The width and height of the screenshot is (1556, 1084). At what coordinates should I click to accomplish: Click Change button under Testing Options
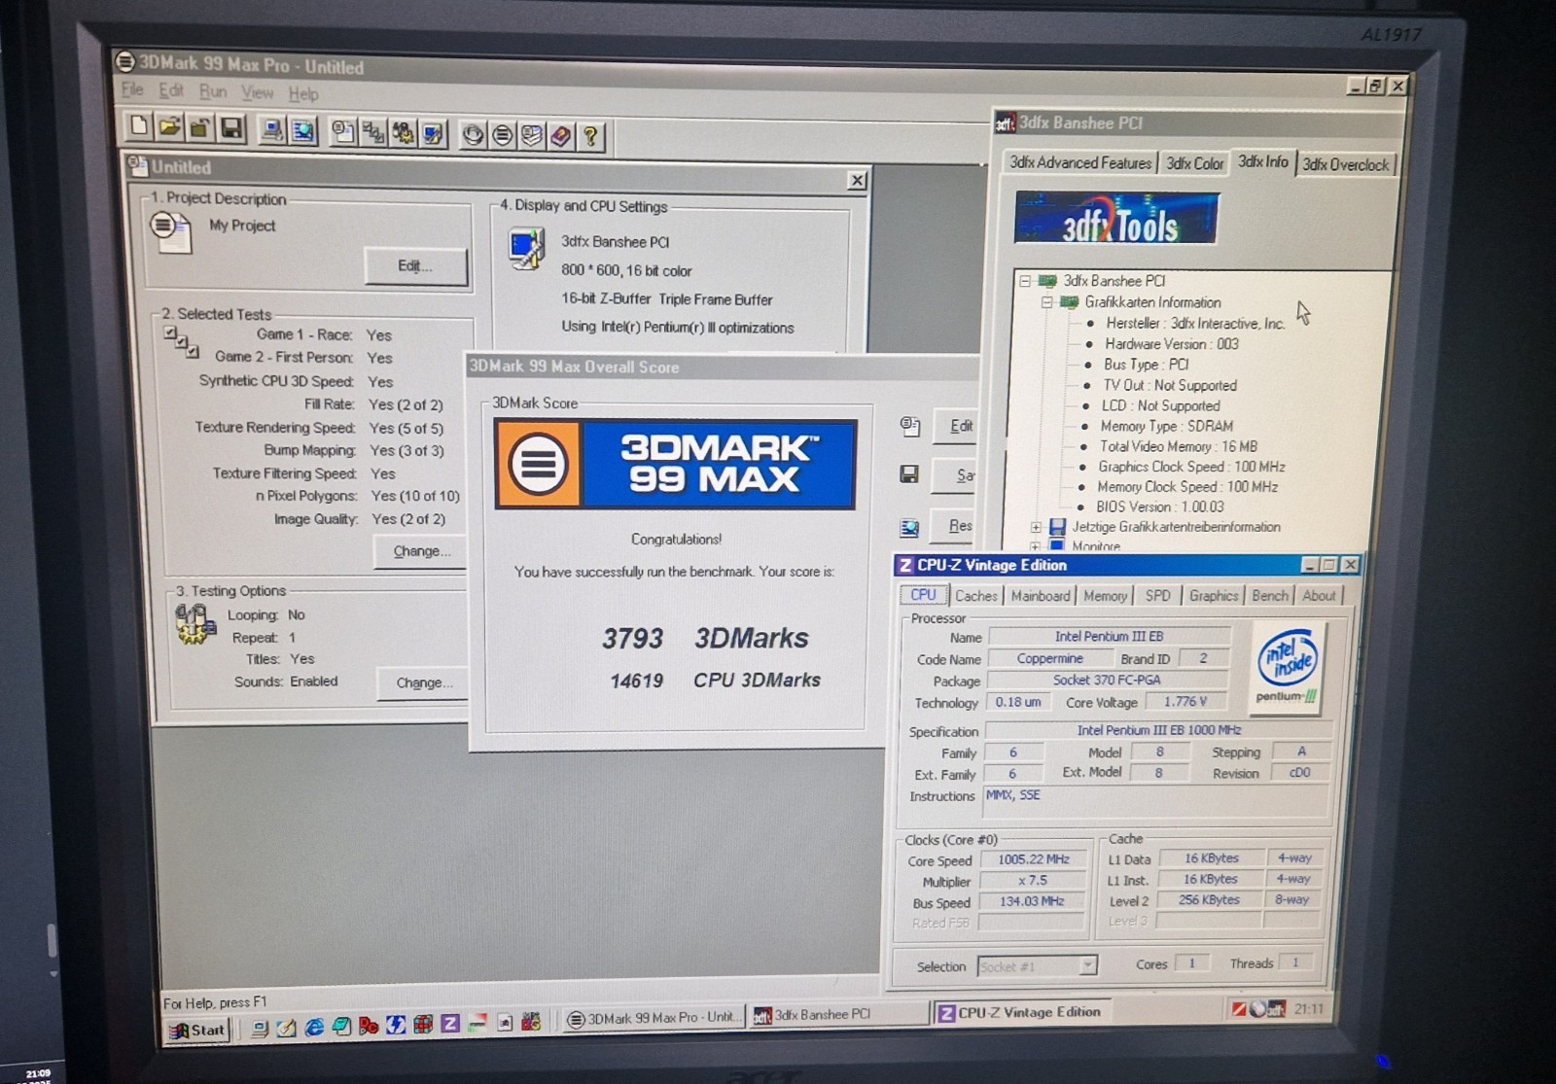(x=424, y=682)
